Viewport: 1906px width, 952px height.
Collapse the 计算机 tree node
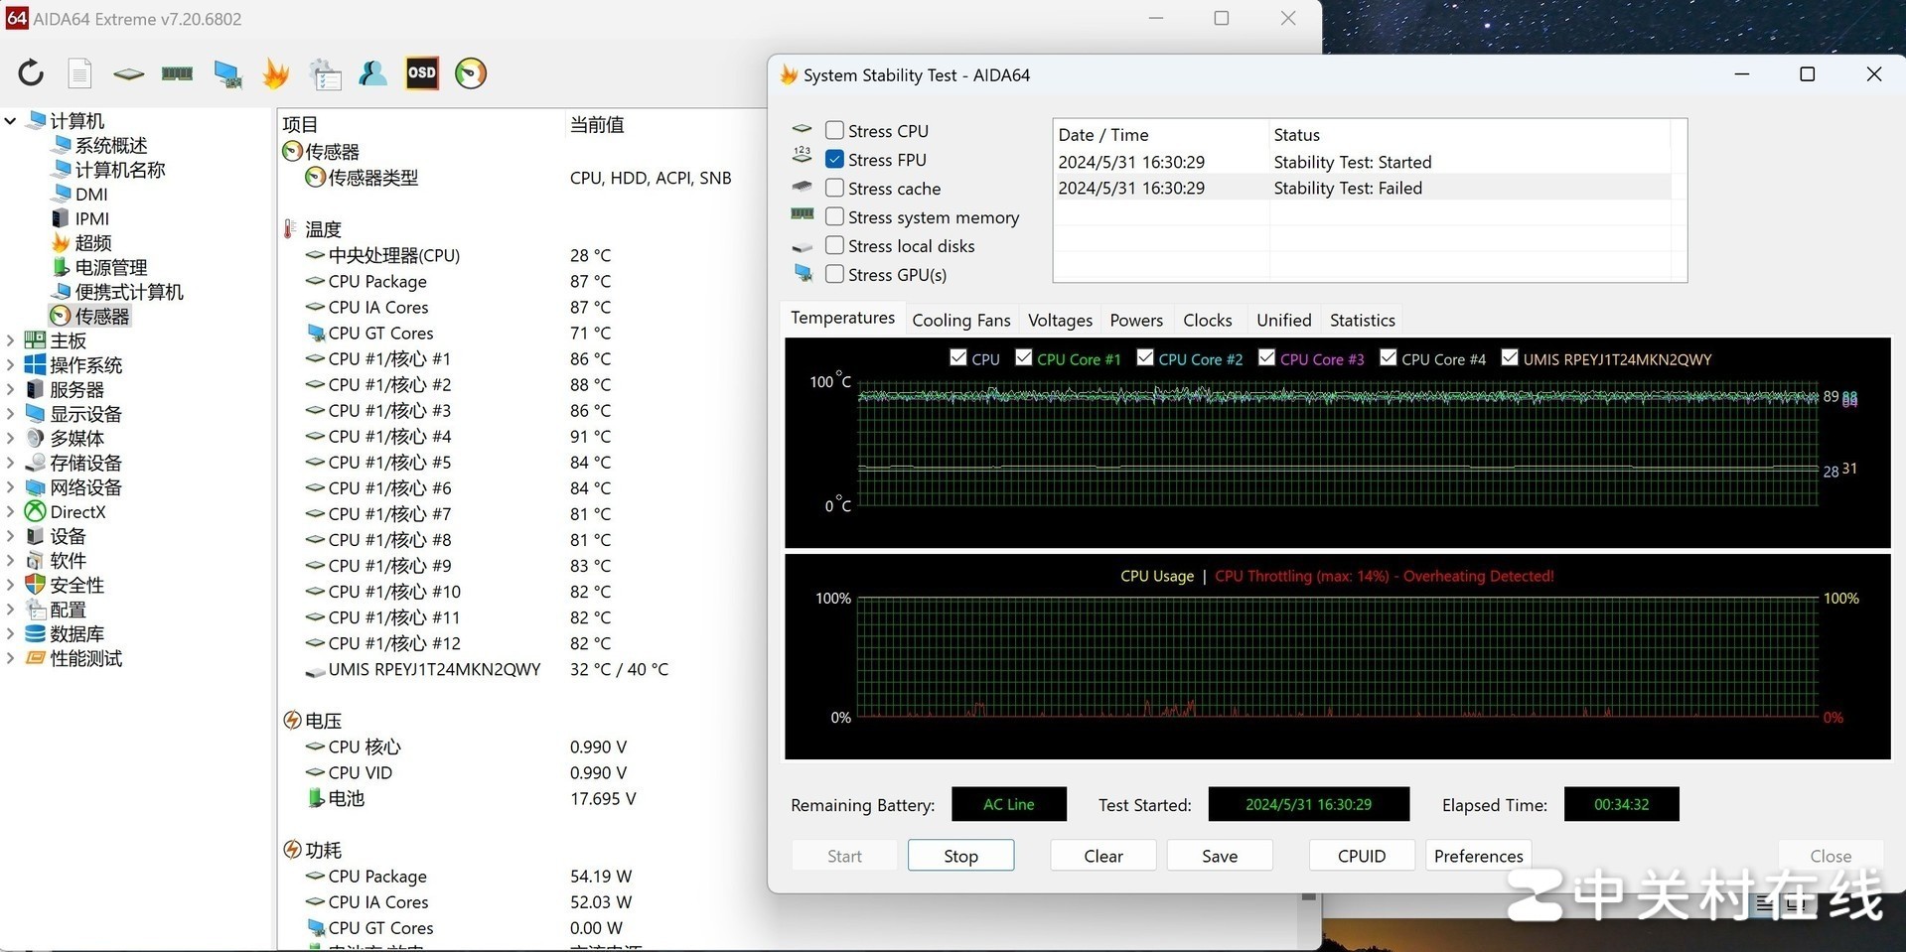11,121
